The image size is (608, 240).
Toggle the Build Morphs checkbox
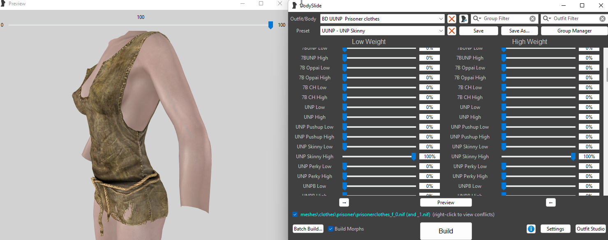pos(331,229)
